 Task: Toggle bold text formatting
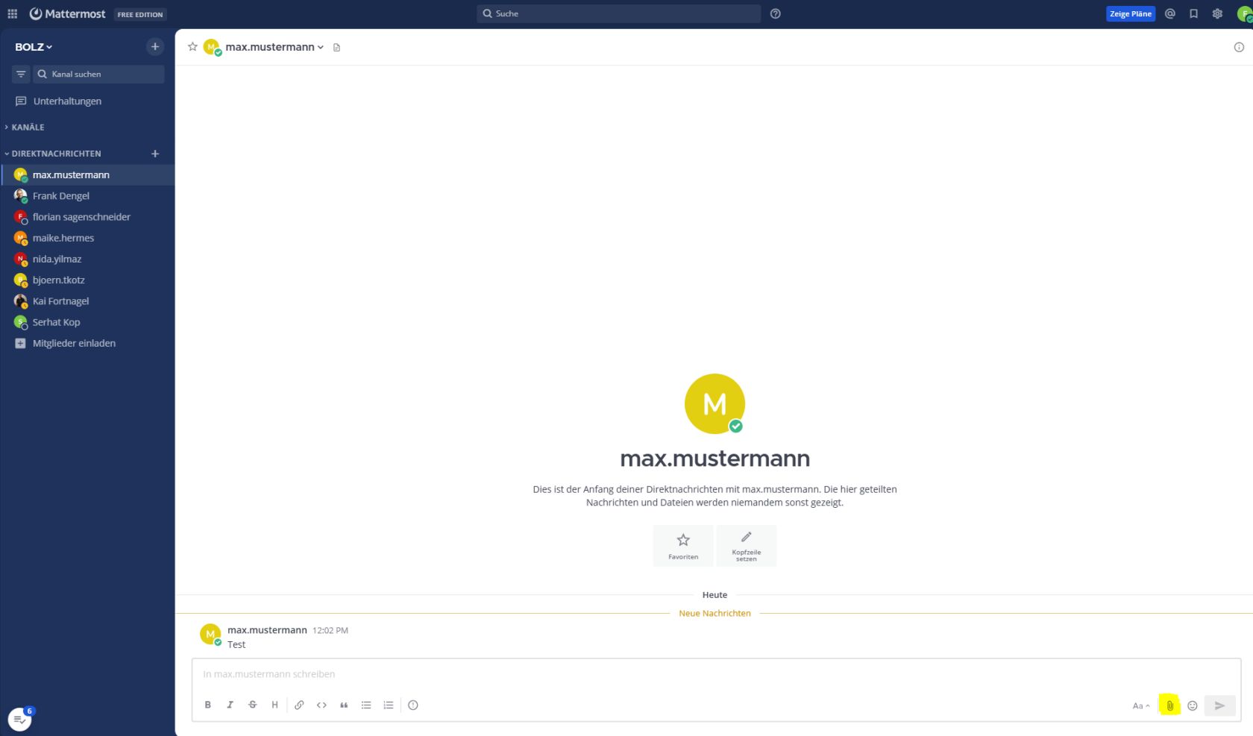point(208,705)
